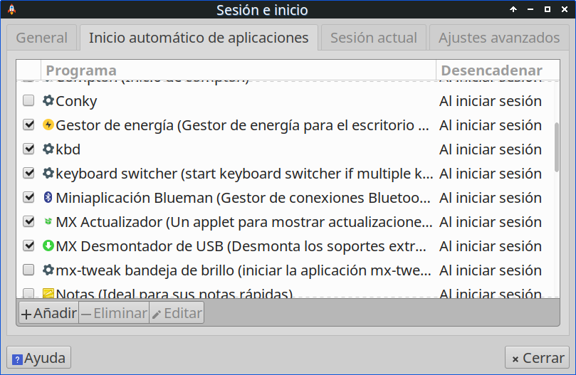The width and height of the screenshot is (576, 375).
Task: Select Inicio automático de aplicaciones tab
Action: tap(199, 38)
